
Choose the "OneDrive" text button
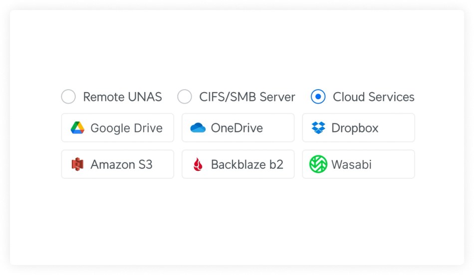click(237, 128)
